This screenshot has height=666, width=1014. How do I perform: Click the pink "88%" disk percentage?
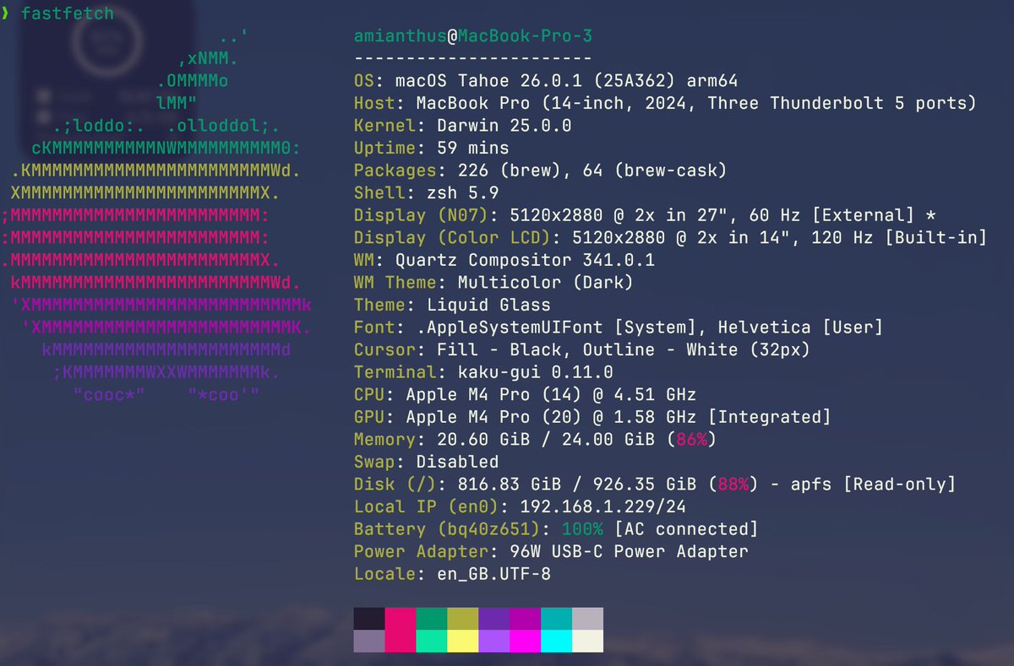point(733,484)
